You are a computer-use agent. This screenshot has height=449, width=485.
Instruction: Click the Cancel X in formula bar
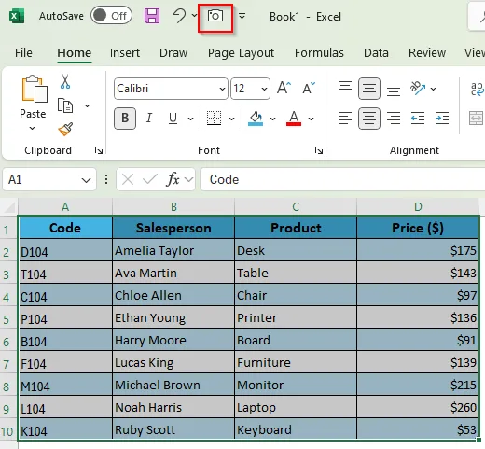(128, 179)
